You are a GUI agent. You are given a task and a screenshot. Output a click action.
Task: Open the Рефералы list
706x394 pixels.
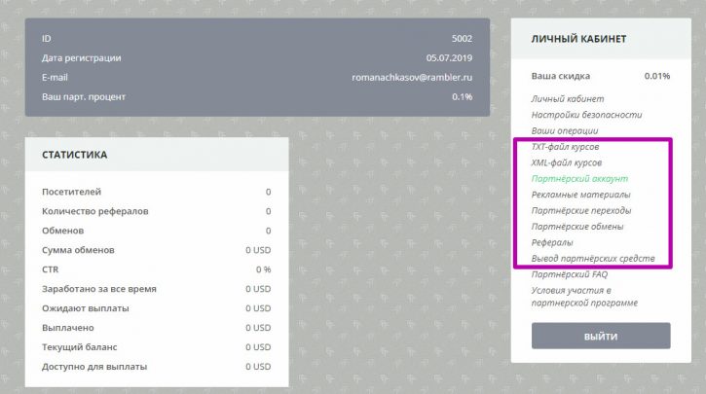click(x=552, y=242)
